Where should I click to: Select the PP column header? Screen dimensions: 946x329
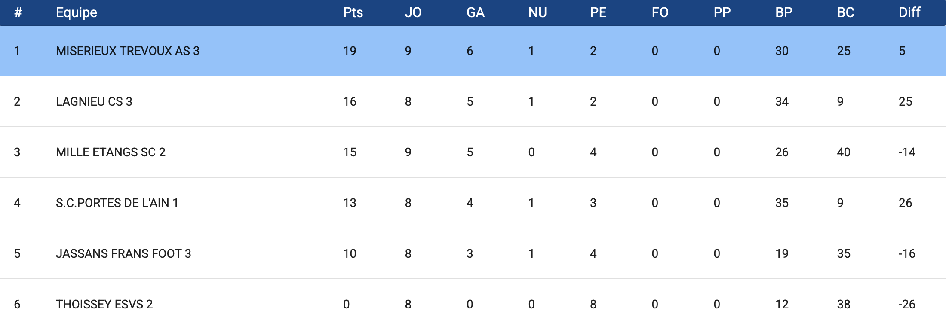[722, 12]
